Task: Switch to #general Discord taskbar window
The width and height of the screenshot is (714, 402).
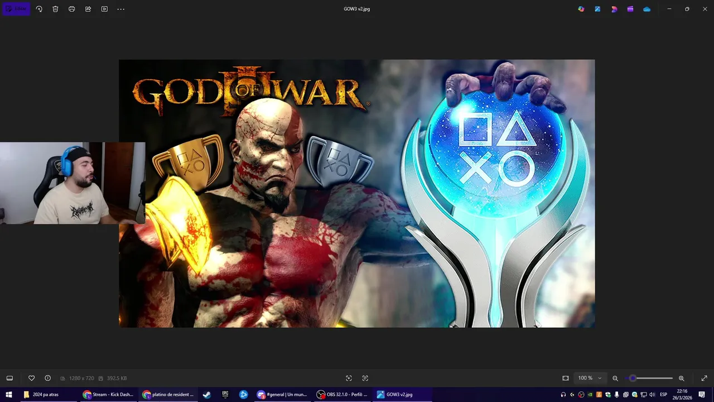Action: 282,394
